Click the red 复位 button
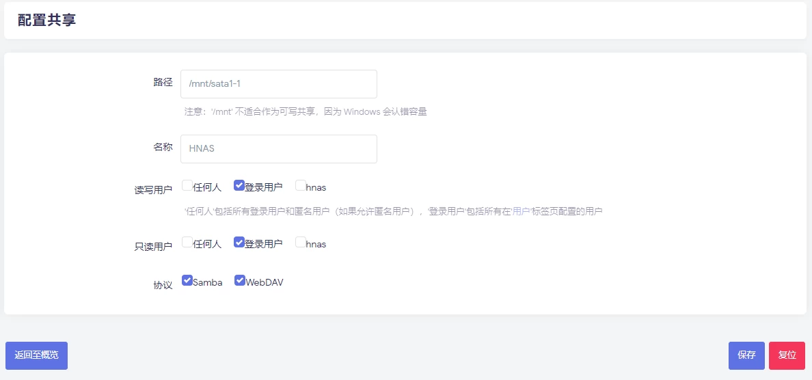The height and width of the screenshot is (380, 812). 787,355
